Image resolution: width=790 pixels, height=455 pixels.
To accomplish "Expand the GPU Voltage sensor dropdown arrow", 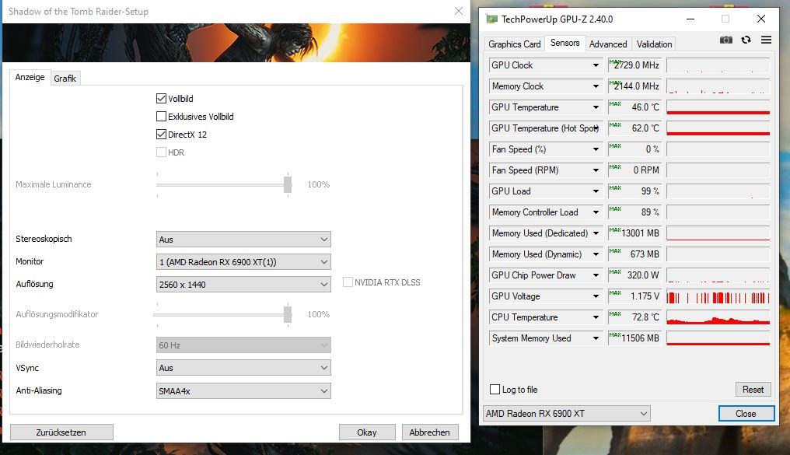I will tap(596, 296).
